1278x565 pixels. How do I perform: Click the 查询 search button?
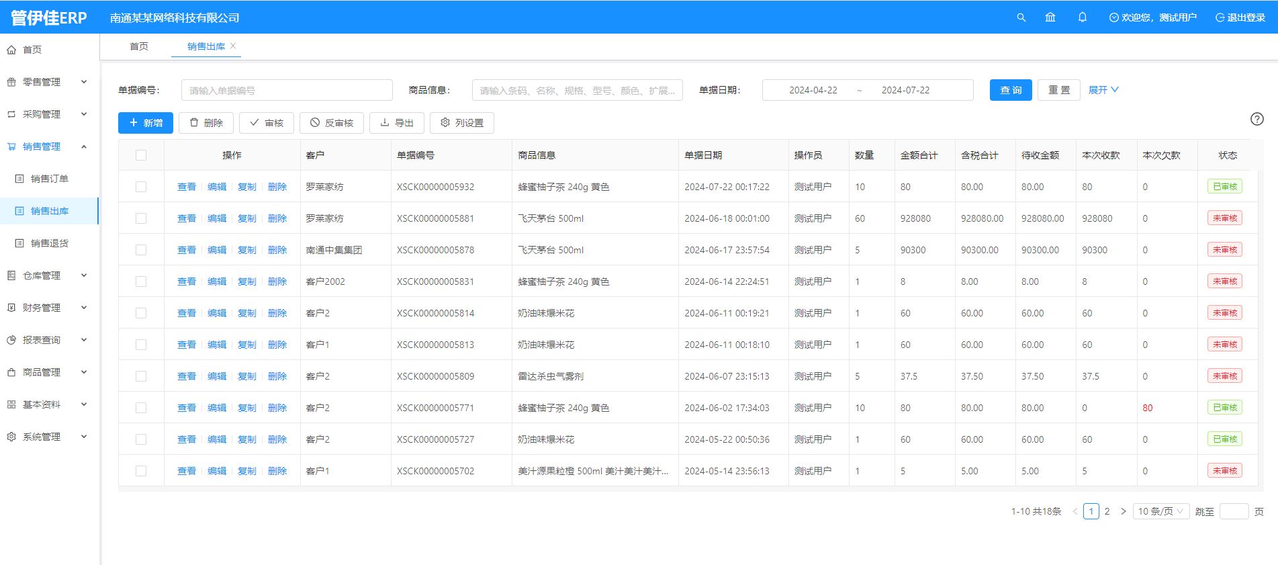tap(1010, 90)
